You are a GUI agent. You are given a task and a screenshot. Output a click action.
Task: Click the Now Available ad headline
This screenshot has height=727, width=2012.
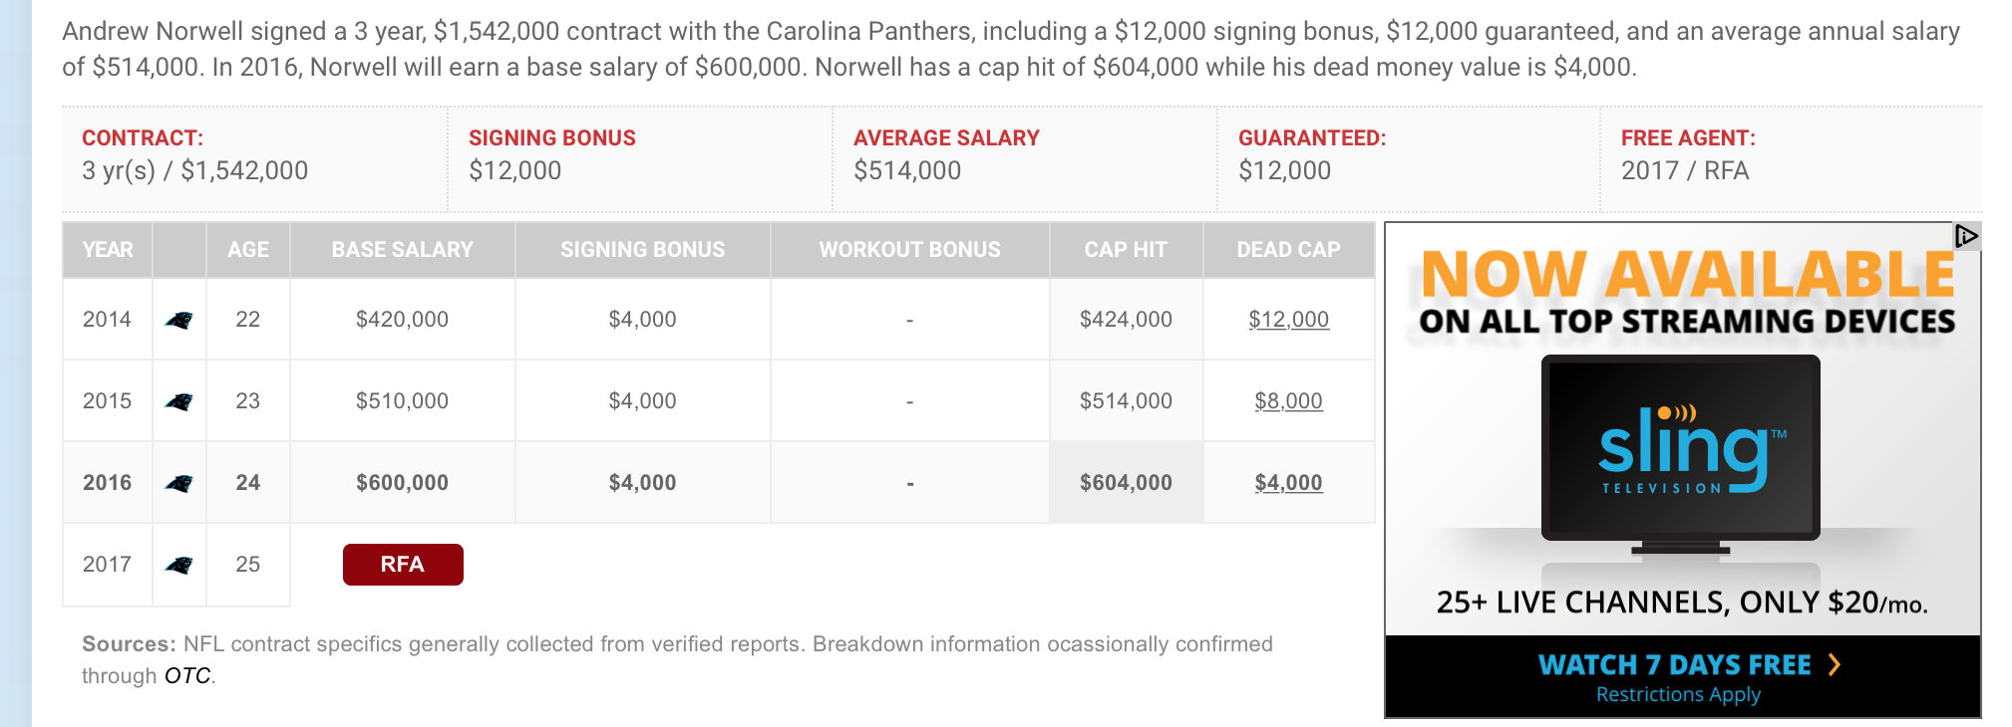click(1687, 275)
